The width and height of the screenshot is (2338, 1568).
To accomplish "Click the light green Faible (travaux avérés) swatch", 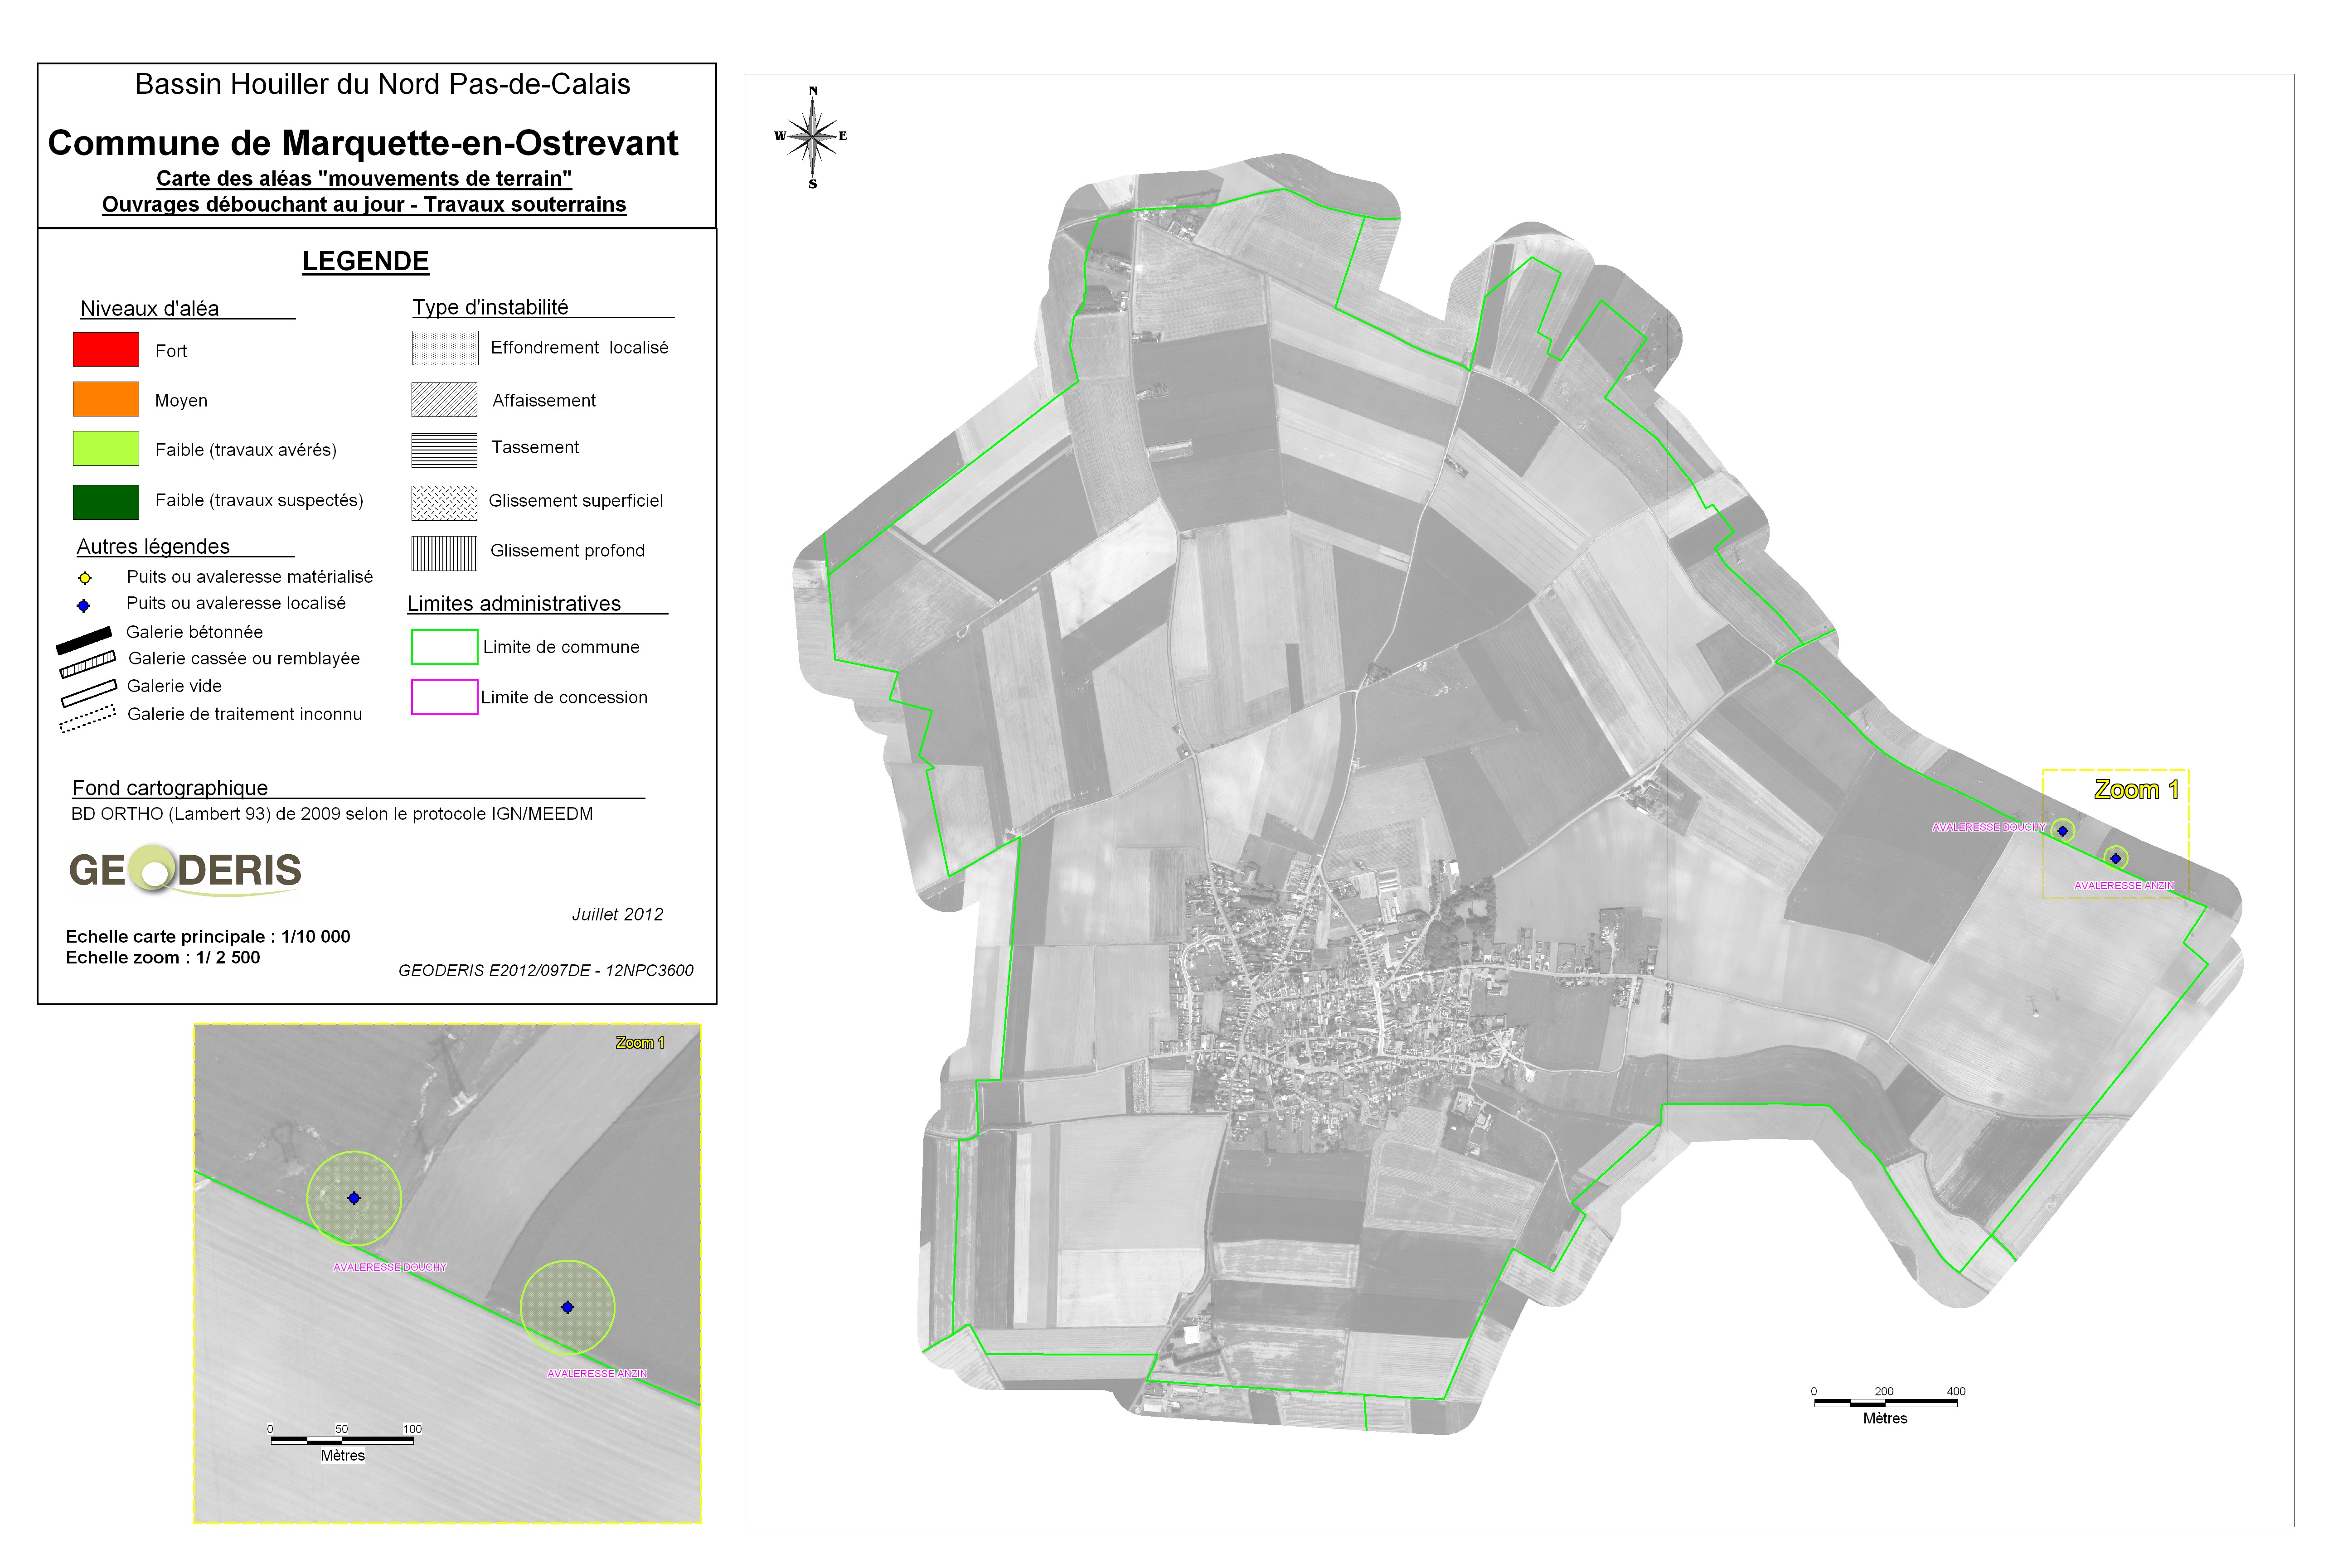I will point(106,448).
